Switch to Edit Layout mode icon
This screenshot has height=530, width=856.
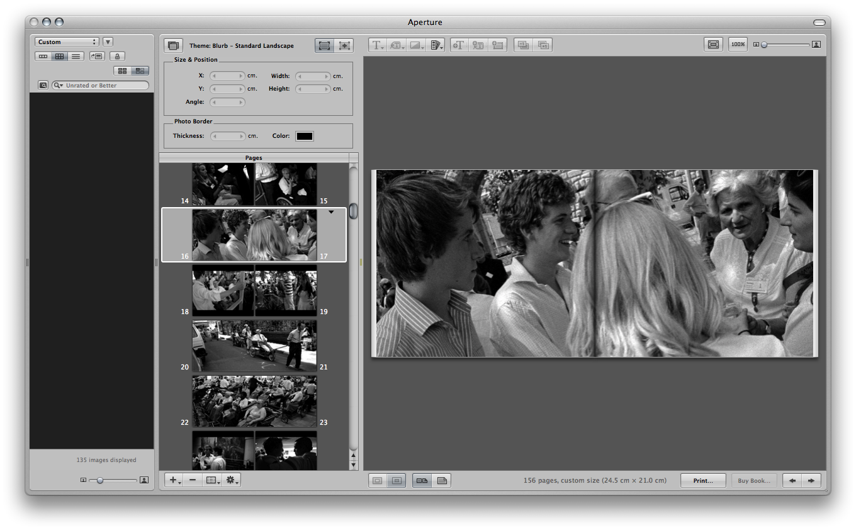click(x=344, y=46)
